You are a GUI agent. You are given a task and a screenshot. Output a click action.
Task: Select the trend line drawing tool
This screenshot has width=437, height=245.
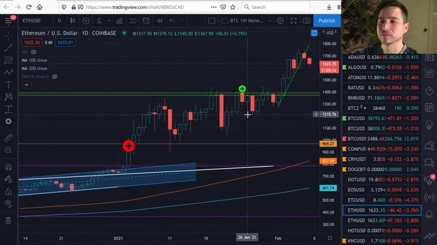8,48
